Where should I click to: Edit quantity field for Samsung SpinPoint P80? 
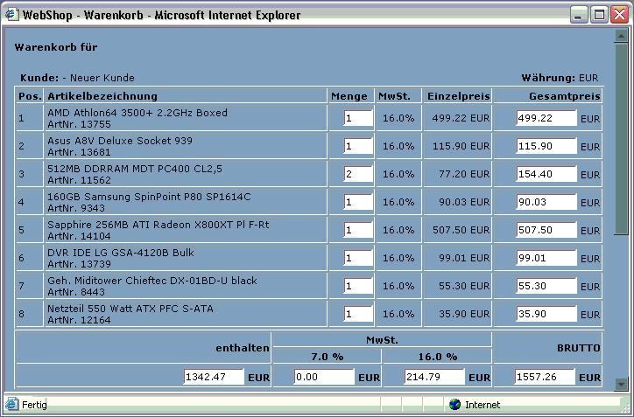point(358,202)
